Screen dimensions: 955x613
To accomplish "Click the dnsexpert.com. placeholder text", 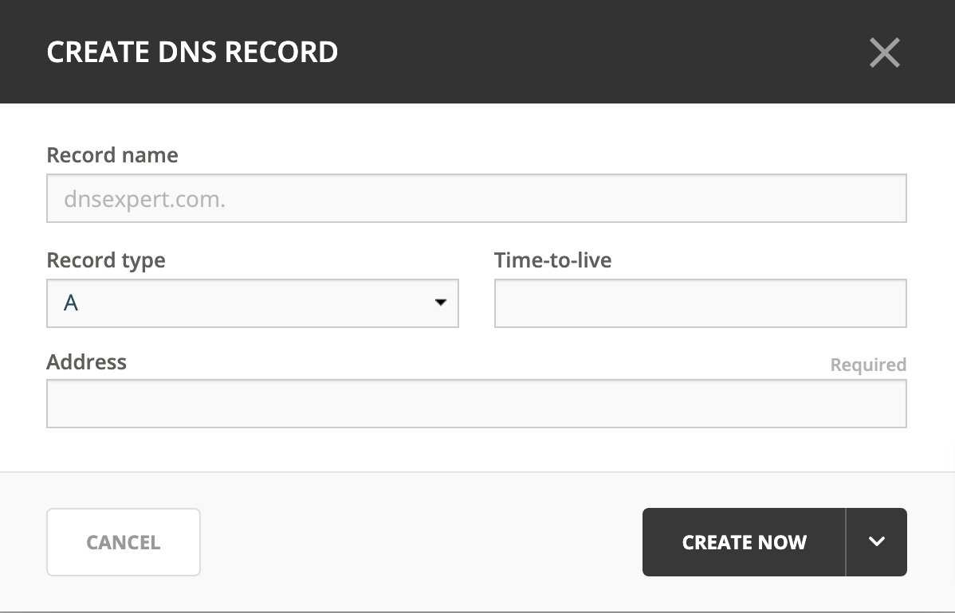I will pos(144,200).
